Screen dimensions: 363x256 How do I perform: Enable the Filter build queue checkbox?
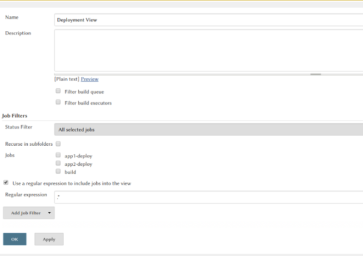58,91
